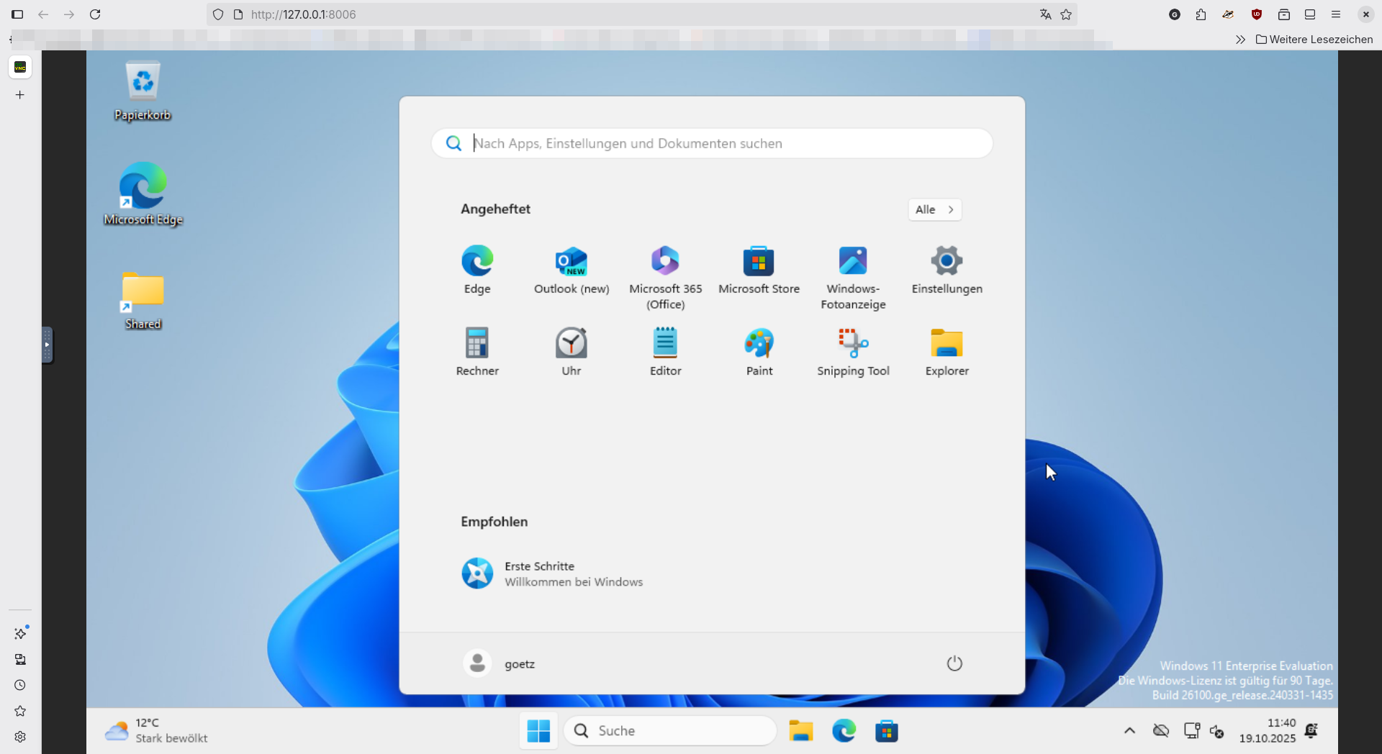Open Erste Schritte recommended item

(552, 574)
